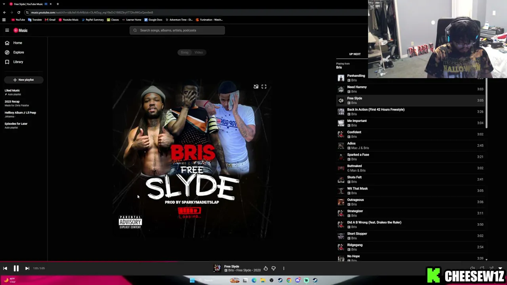Open Explore in the sidebar
Screen dimensions: 507x285
pyautogui.click(x=18, y=52)
